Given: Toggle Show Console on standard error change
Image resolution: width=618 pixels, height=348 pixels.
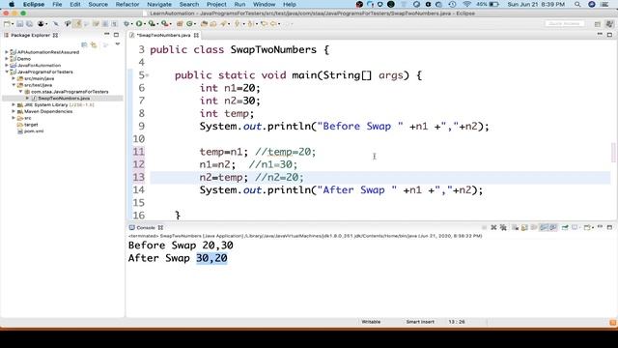Looking at the screenshot, I should coord(553,228).
